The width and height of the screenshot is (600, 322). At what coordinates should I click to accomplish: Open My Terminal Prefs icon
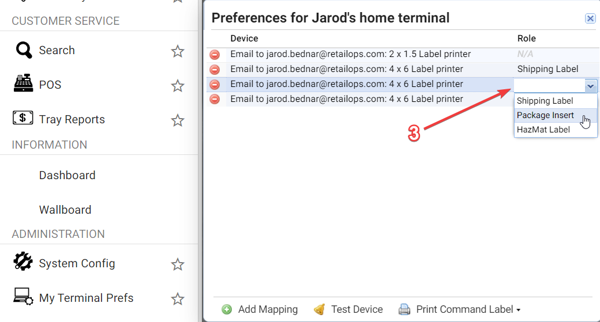click(23, 297)
